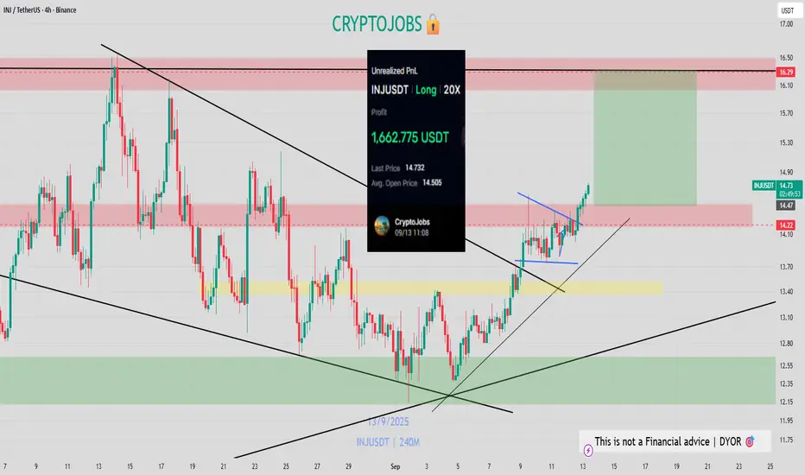Image resolution: width=805 pixels, height=475 pixels.
Task: Click the 'Sep' label on time axis
Action: click(395, 466)
